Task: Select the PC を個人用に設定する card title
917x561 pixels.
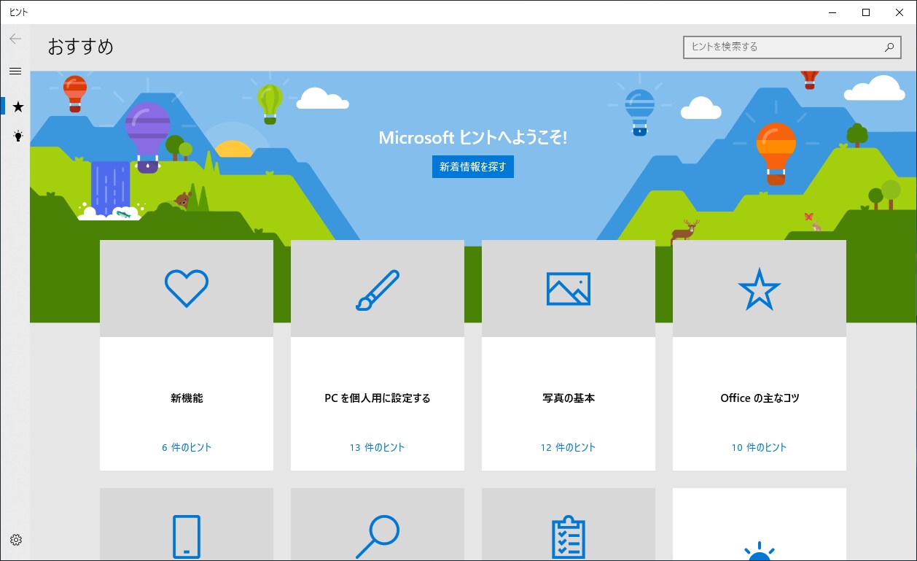Action: [378, 398]
